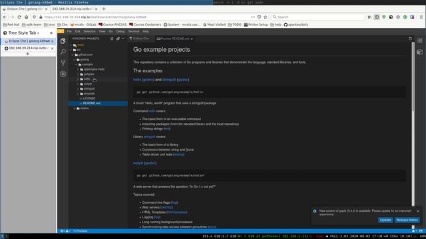
Task: Close the Preview README.md tab
Action: [x=192, y=39]
